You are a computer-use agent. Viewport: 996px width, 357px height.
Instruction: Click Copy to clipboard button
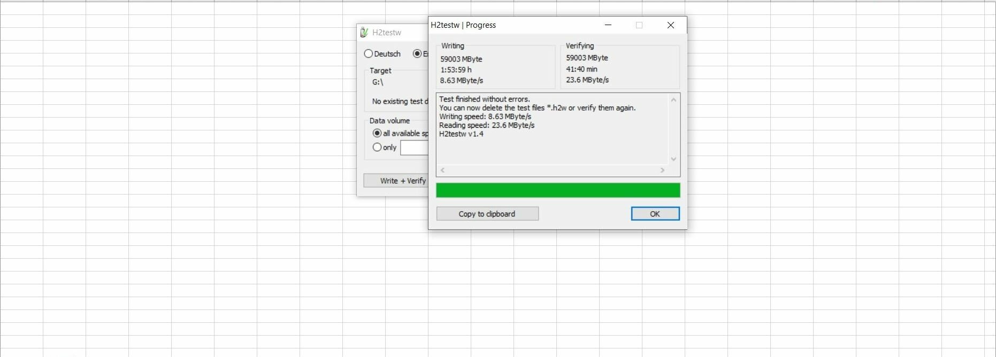click(x=487, y=214)
